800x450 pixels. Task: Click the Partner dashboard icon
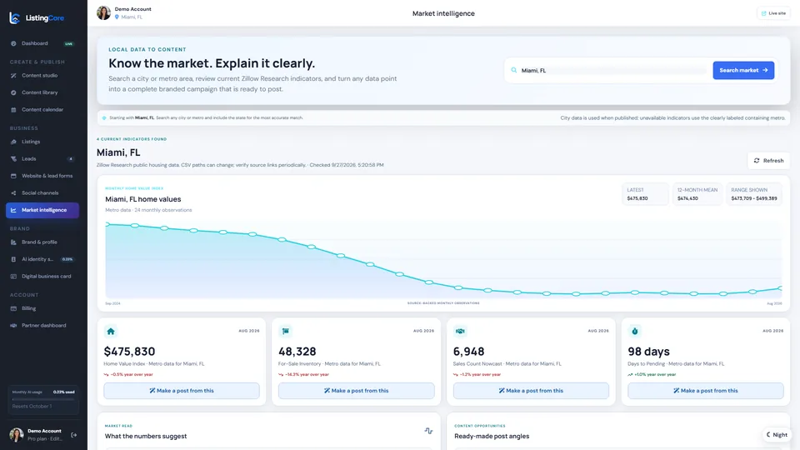coord(13,326)
